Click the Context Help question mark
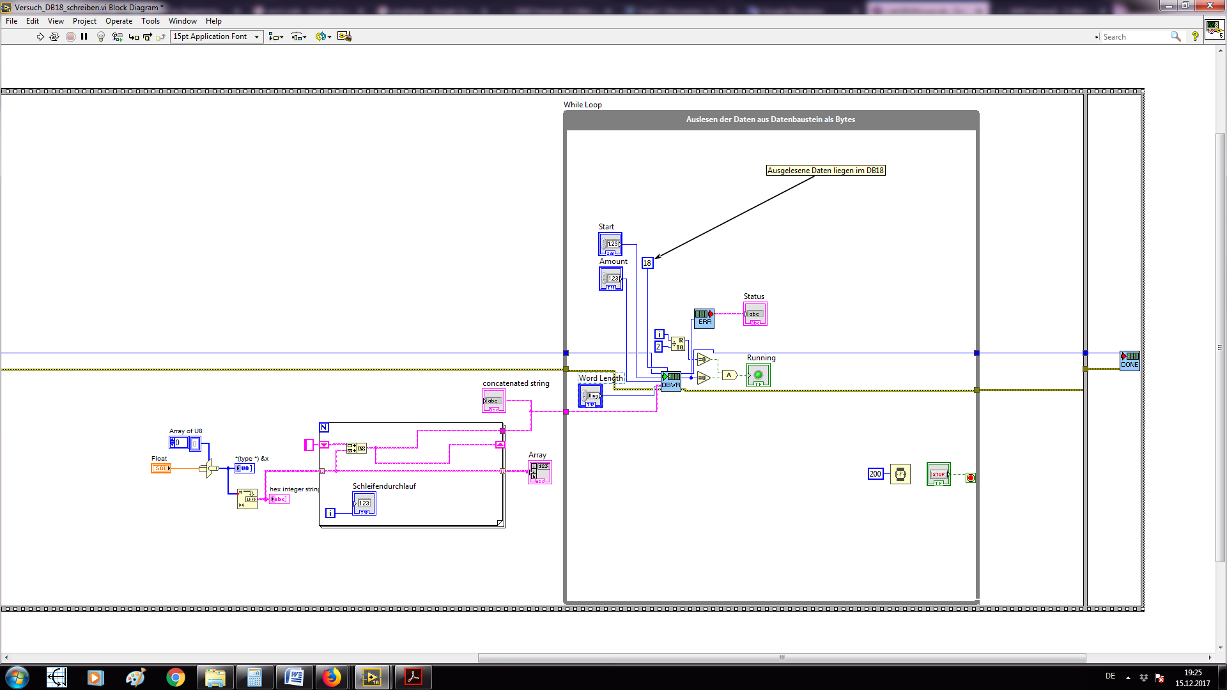Image resolution: width=1227 pixels, height=690 pixels. [1194, 37]
